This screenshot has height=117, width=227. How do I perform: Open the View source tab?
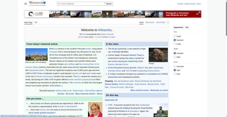[150, 22]
